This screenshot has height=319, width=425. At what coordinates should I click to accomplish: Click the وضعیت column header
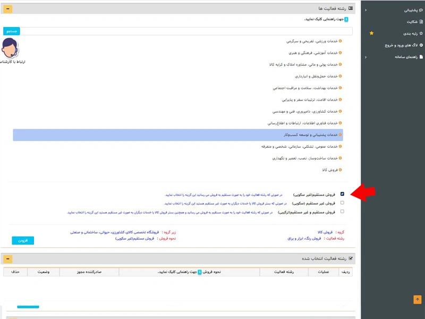44,272
